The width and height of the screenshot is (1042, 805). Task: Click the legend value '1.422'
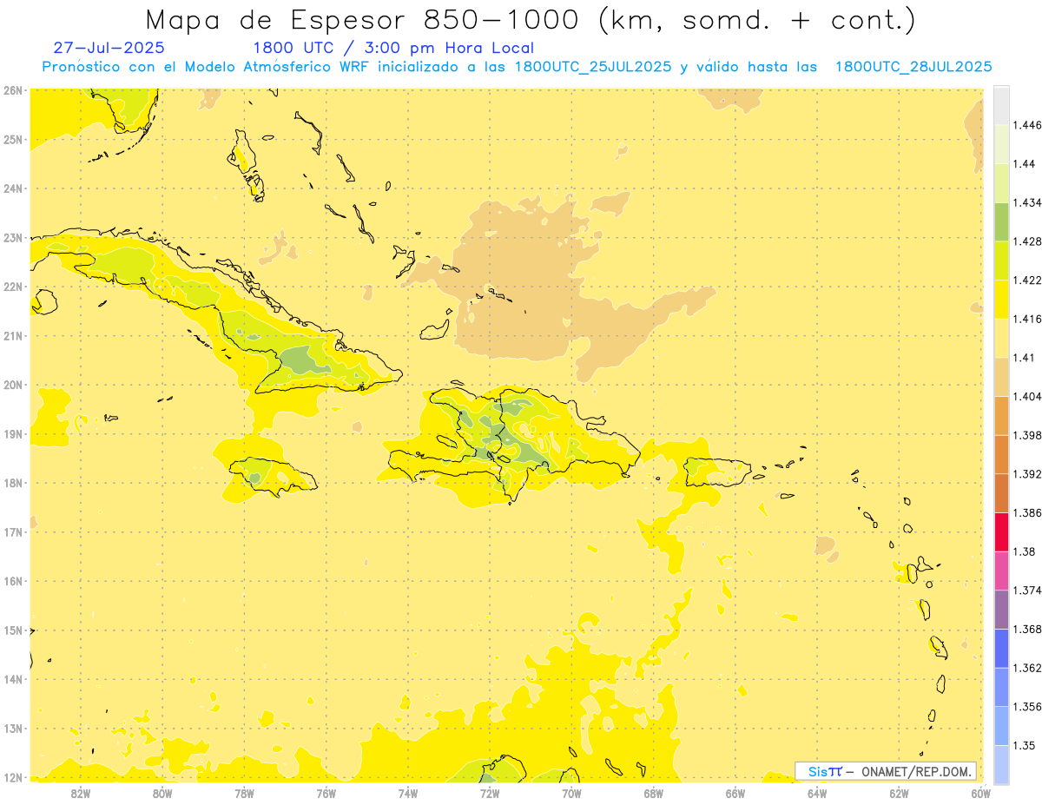coord(1026,280)
